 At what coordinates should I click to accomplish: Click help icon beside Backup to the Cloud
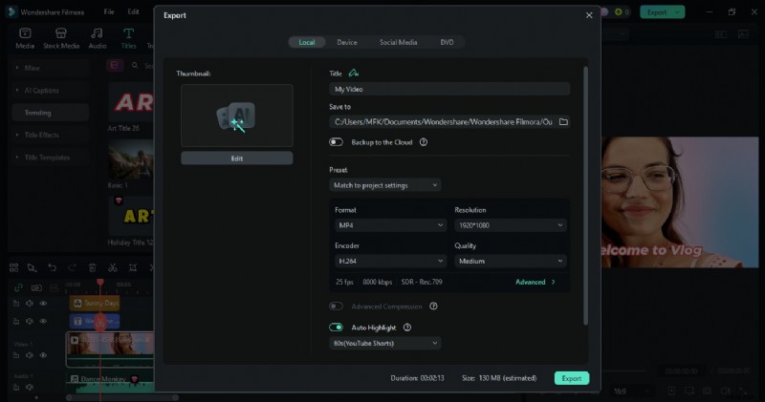tap(423, 142)
